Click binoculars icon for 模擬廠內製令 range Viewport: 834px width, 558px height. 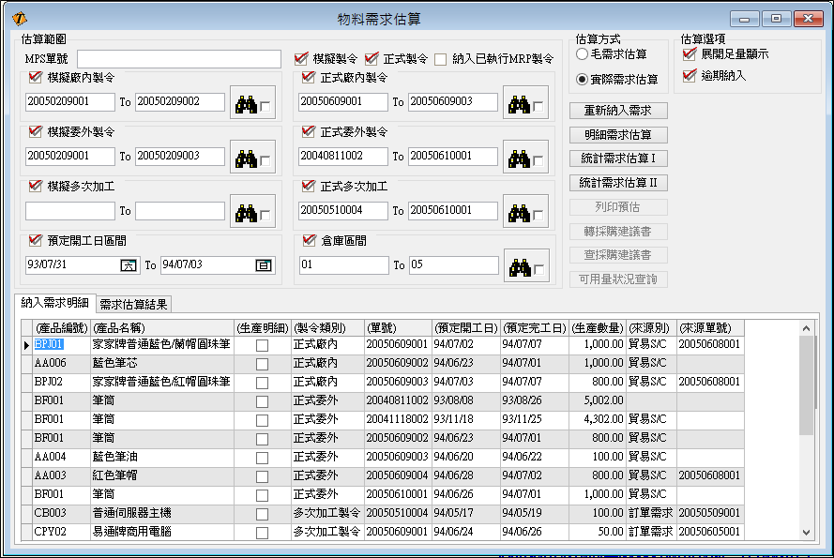pyautogui.click(x=246, y=102)
